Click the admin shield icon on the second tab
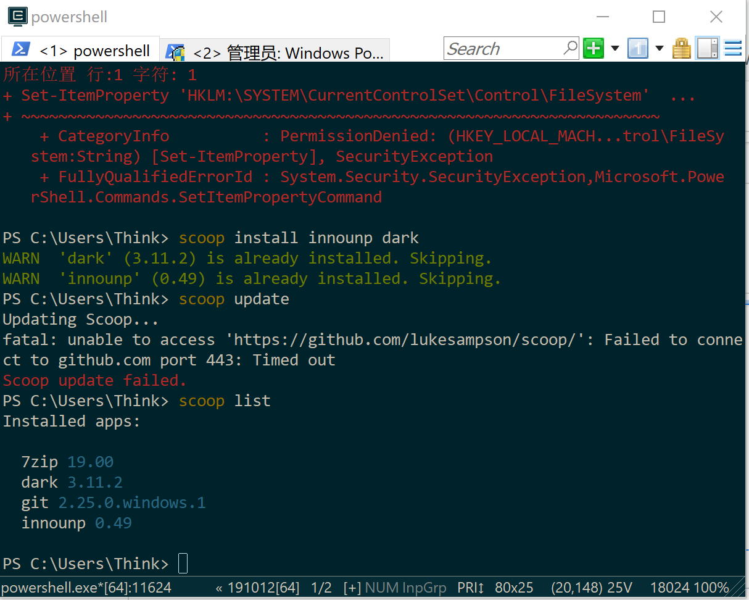Screen dimensions: 749x600 pos(176,52)
